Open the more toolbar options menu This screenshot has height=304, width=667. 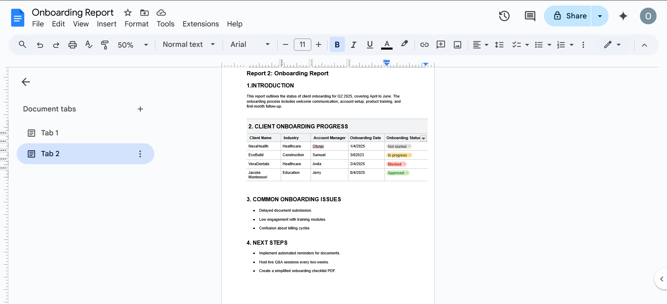pos(583,44)
